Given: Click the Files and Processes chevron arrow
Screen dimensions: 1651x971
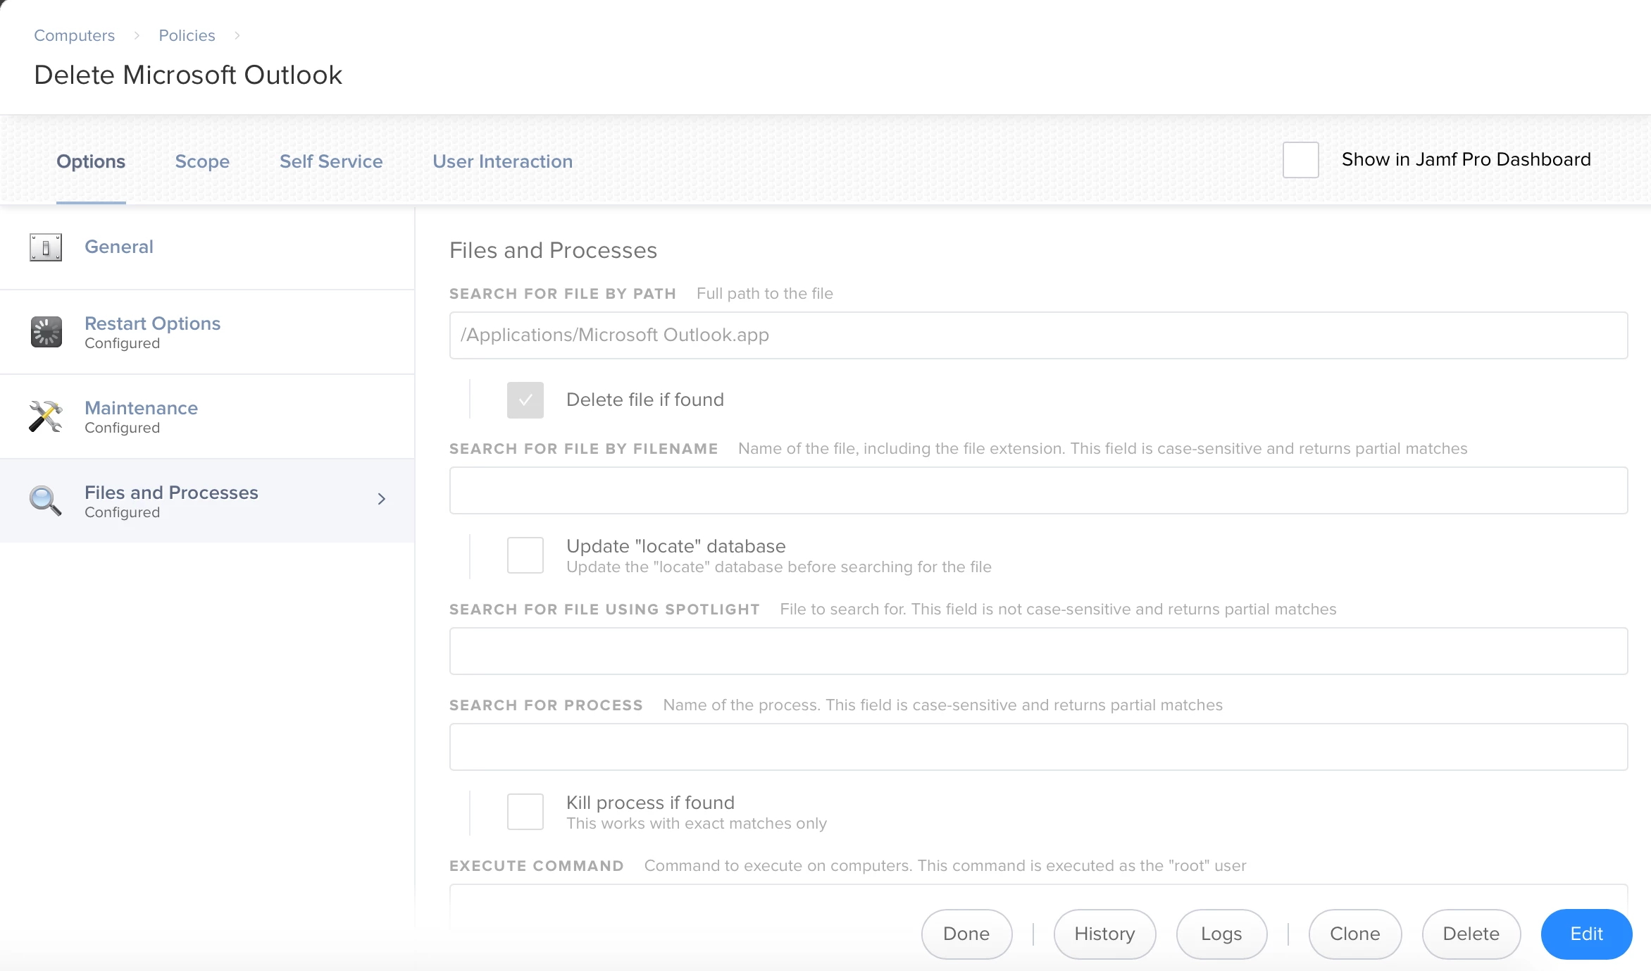Looking at the screenshot, I should coord(382,499).
